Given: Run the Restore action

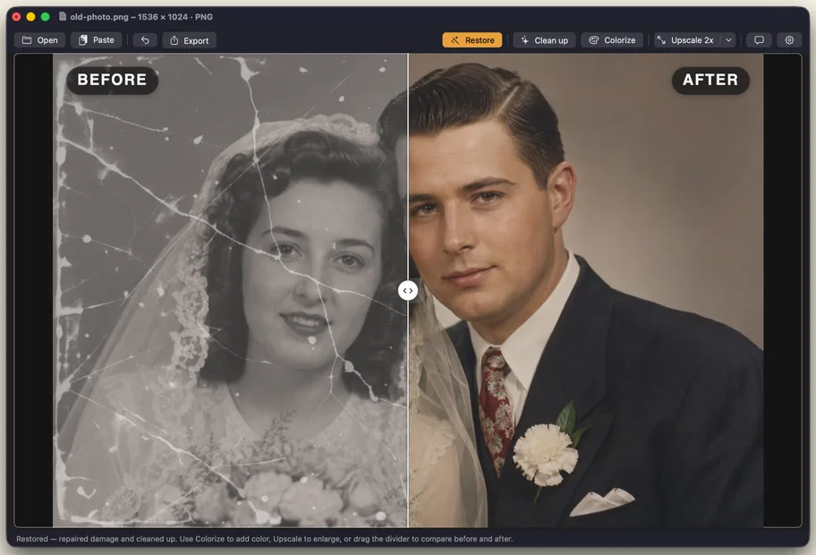Looking at the screenshot, I should pyautogui.click(x=472, y=40).
